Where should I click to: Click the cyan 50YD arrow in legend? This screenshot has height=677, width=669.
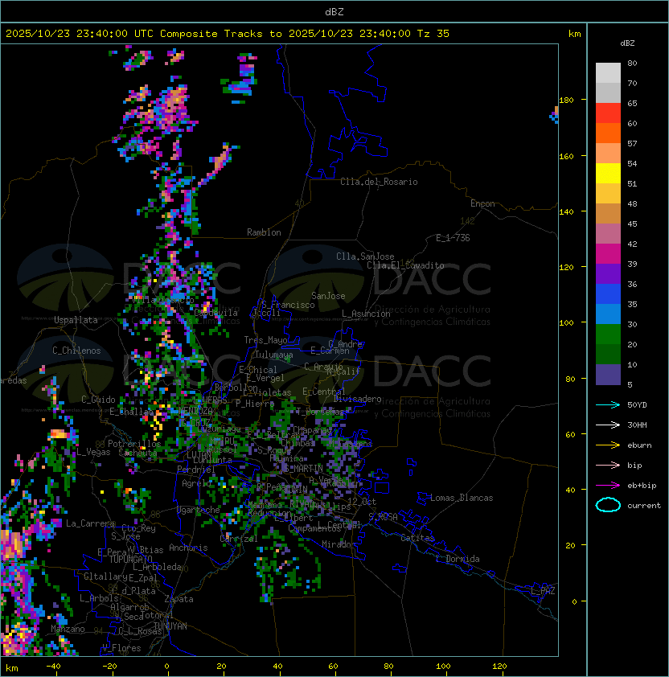(x=608, y=404)
